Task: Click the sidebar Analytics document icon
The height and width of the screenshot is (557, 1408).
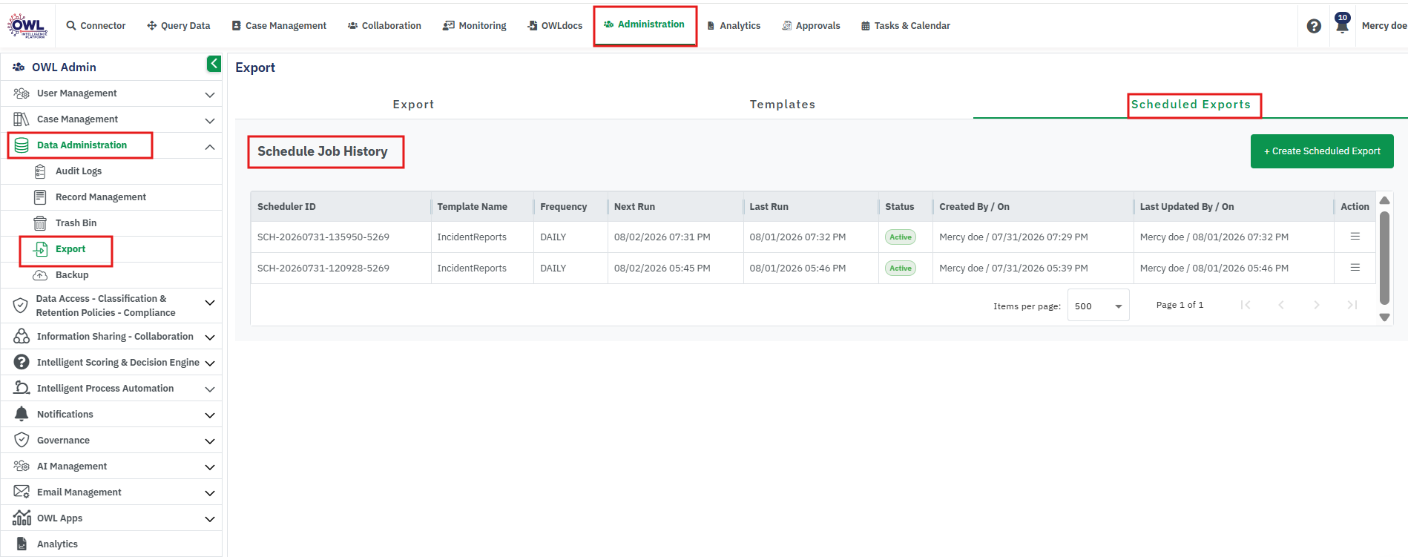Action: coord(22,544)
